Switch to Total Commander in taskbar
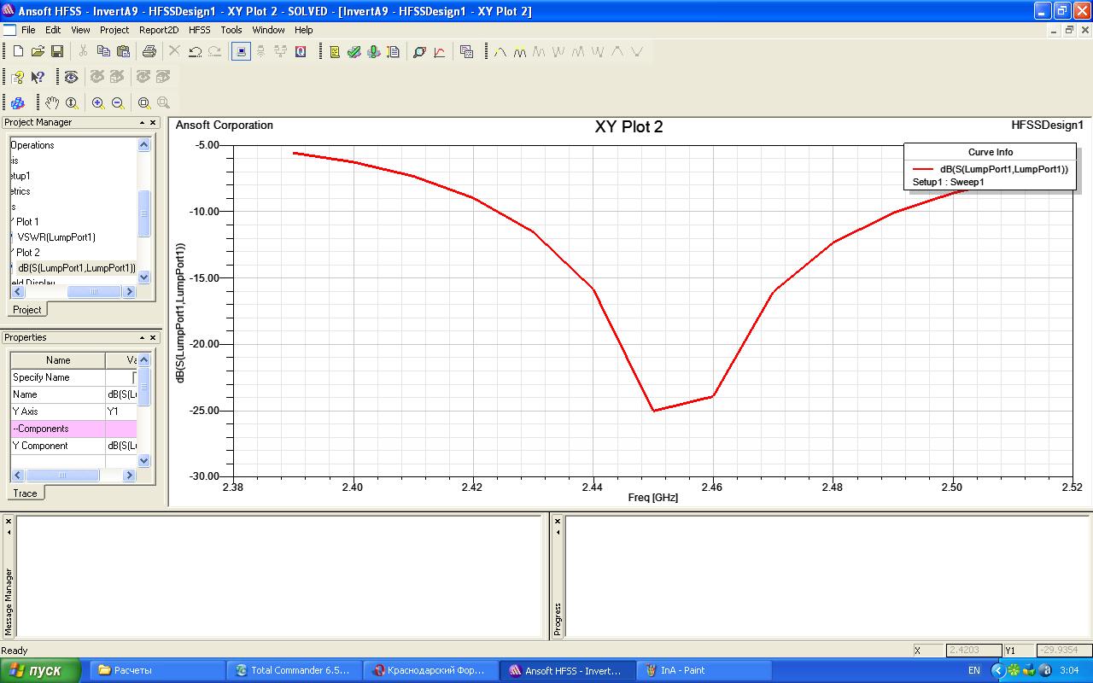Screen dimensions: 1093x683 click(x=293, y=670)
